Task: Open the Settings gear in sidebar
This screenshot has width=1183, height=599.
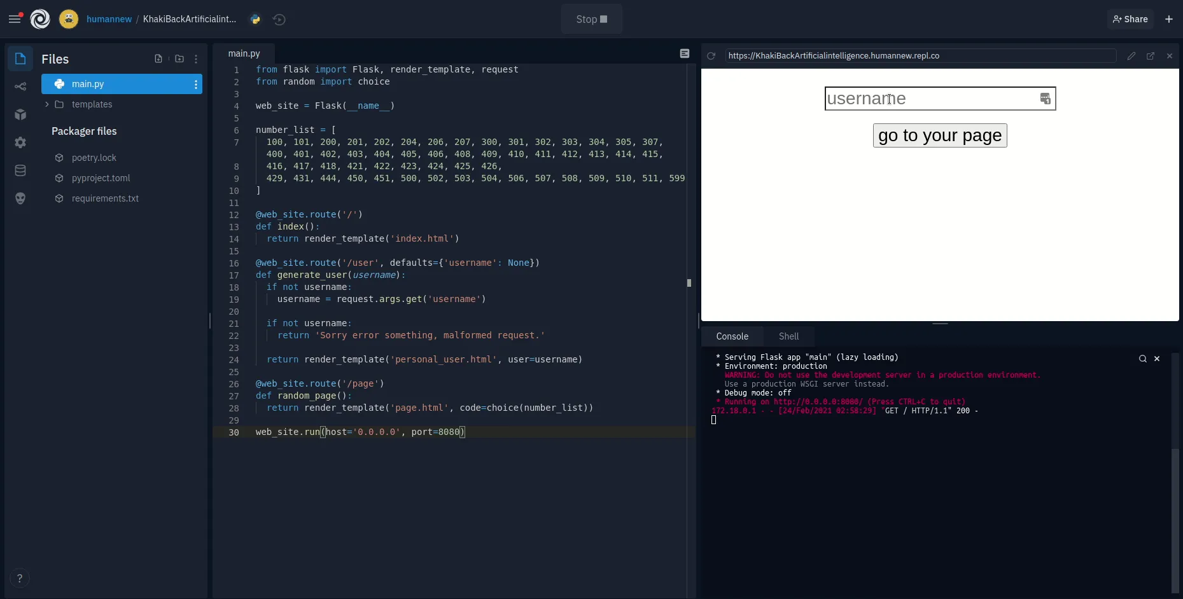Action: 20,142
